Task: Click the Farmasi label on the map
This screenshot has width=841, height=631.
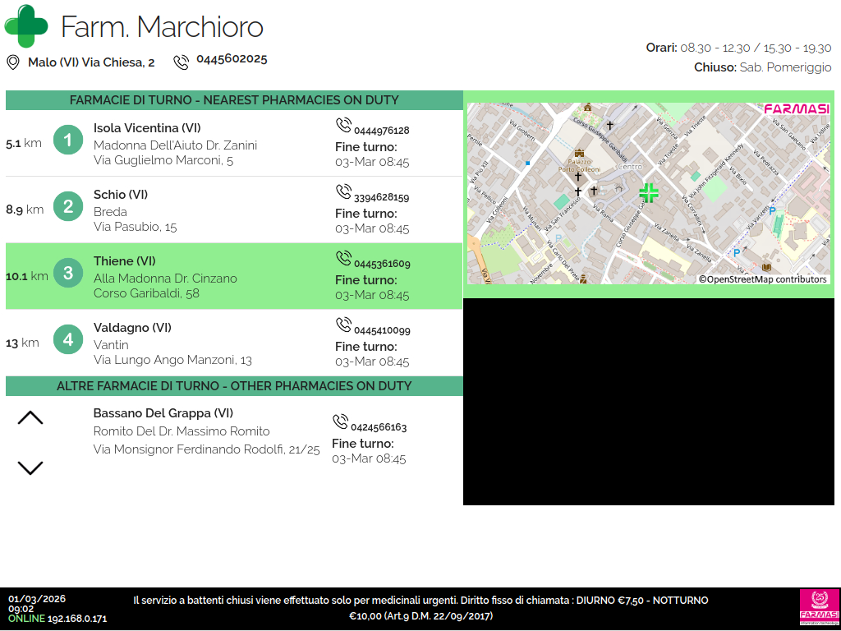Action: [x=796, y=109]
